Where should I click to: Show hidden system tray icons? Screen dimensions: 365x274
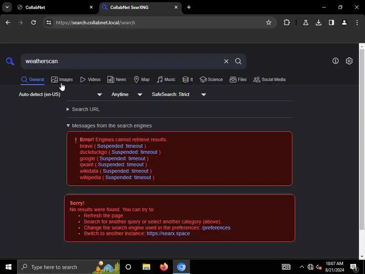(302, 267)
